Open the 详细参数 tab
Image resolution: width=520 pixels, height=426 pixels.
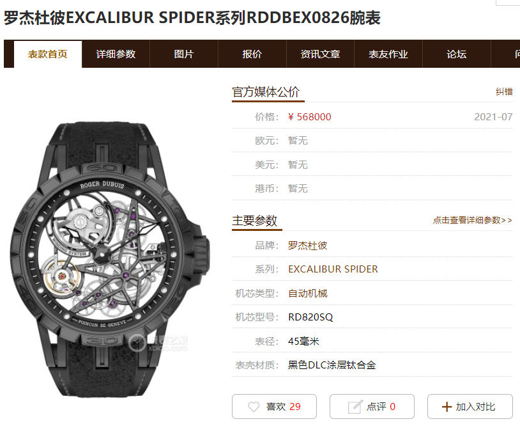116,54
